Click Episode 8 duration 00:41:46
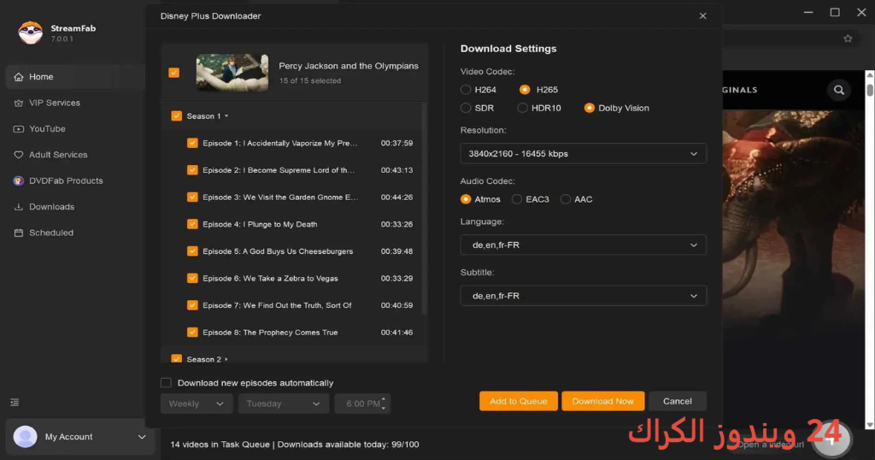The image size is (875, 460). (x=396, y=332)
